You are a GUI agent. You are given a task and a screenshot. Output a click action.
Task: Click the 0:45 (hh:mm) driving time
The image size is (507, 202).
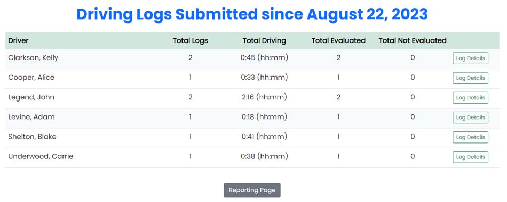point(264,58)
